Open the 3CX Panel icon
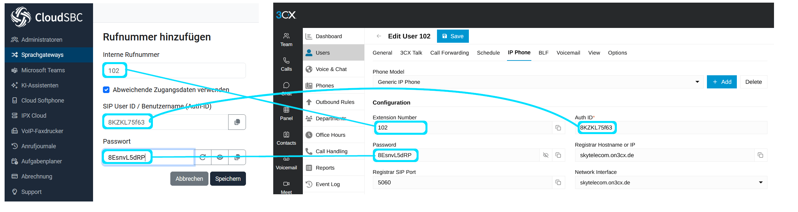This screenshot has height=212, width=798. (x=286, y=114)
